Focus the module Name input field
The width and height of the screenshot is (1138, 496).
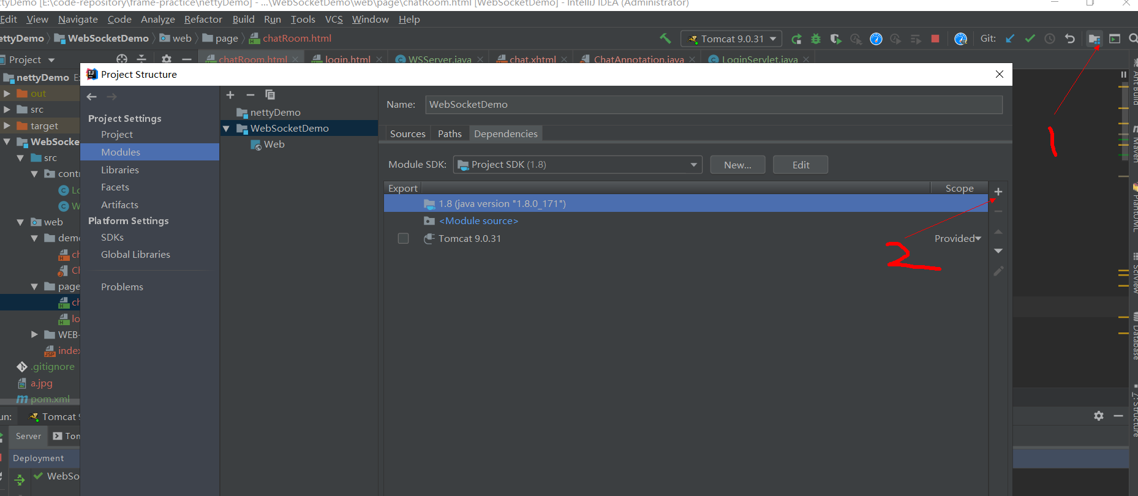[714, 105]
